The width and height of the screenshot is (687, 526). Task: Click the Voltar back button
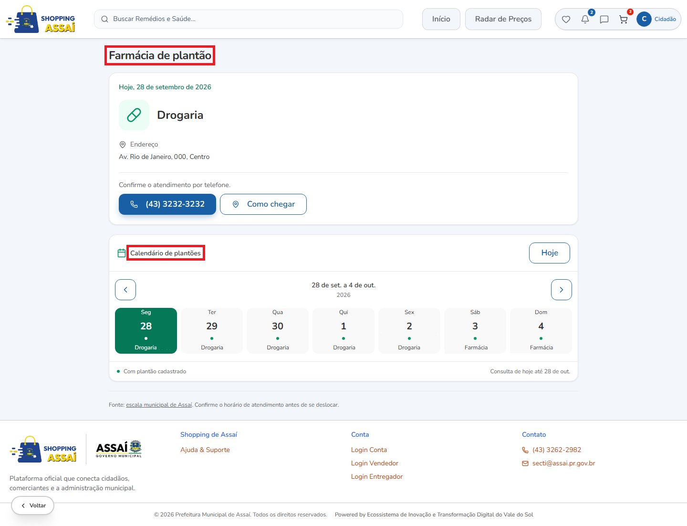tap(33, 505)
